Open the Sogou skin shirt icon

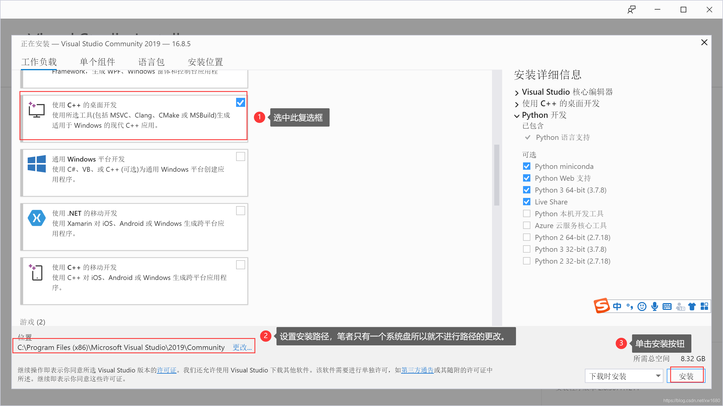coord(692,306)
